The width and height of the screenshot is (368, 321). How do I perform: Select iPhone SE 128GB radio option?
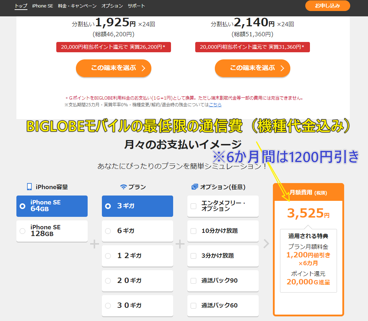[x=52, y=231]
